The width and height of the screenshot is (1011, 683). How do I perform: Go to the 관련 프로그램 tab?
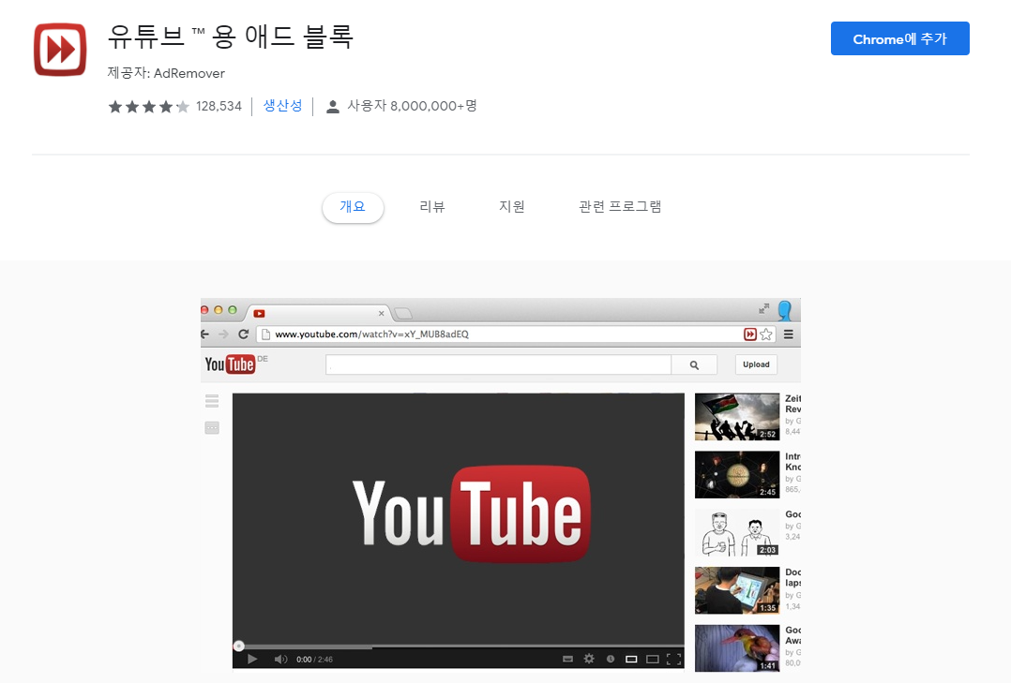pyautogui.click(x=620, y=207)
